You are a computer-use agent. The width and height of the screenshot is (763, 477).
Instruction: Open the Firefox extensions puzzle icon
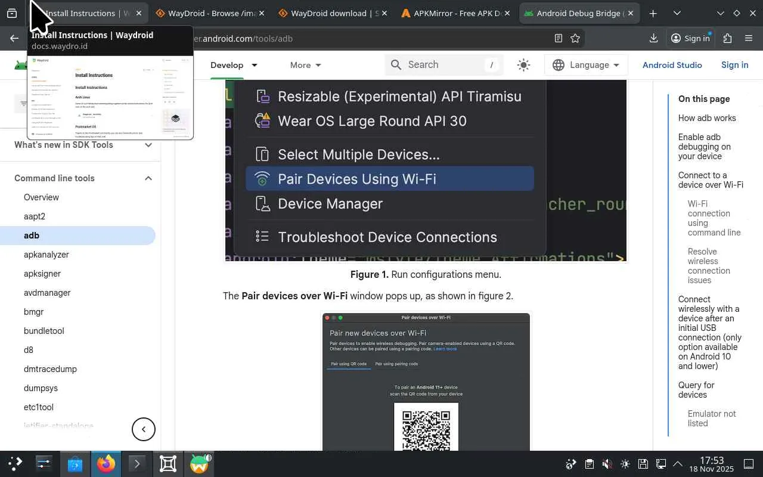pyautogui.click(x=727, y=38)
